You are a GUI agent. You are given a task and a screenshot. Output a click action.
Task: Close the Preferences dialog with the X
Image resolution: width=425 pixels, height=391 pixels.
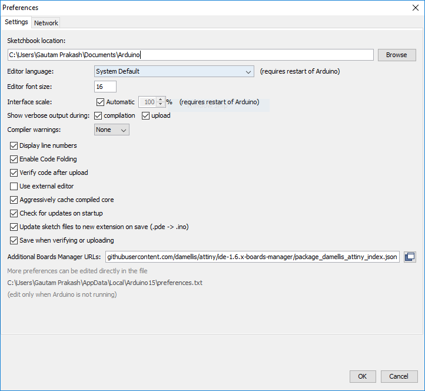[415, 8]
